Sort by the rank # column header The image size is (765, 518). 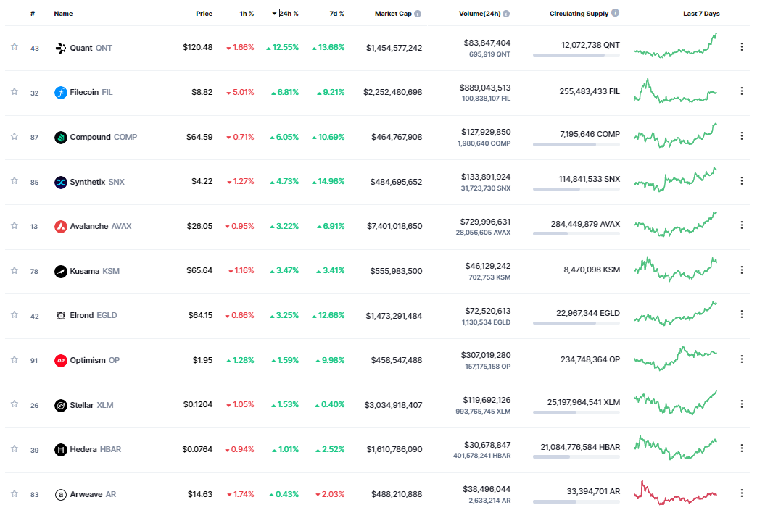coord(33,14)
